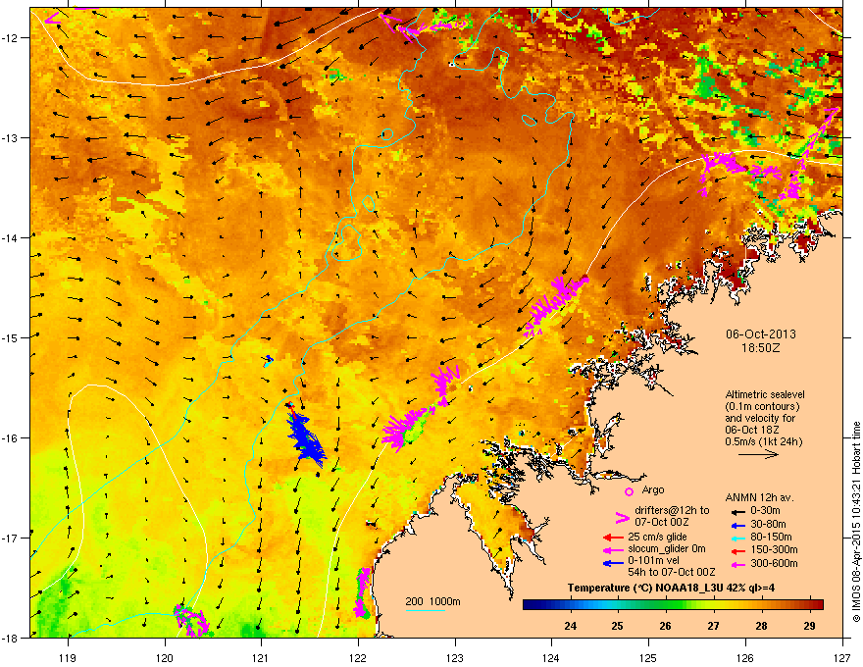Click the drifters@12h to legend label
This screenshot has height=667, width=863.
(672, 511)
